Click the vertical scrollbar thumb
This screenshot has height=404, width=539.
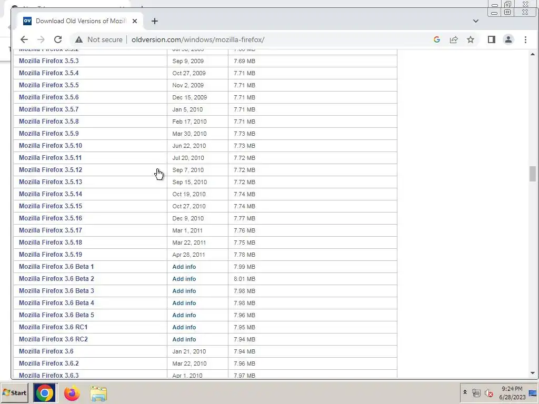(533, 174)
